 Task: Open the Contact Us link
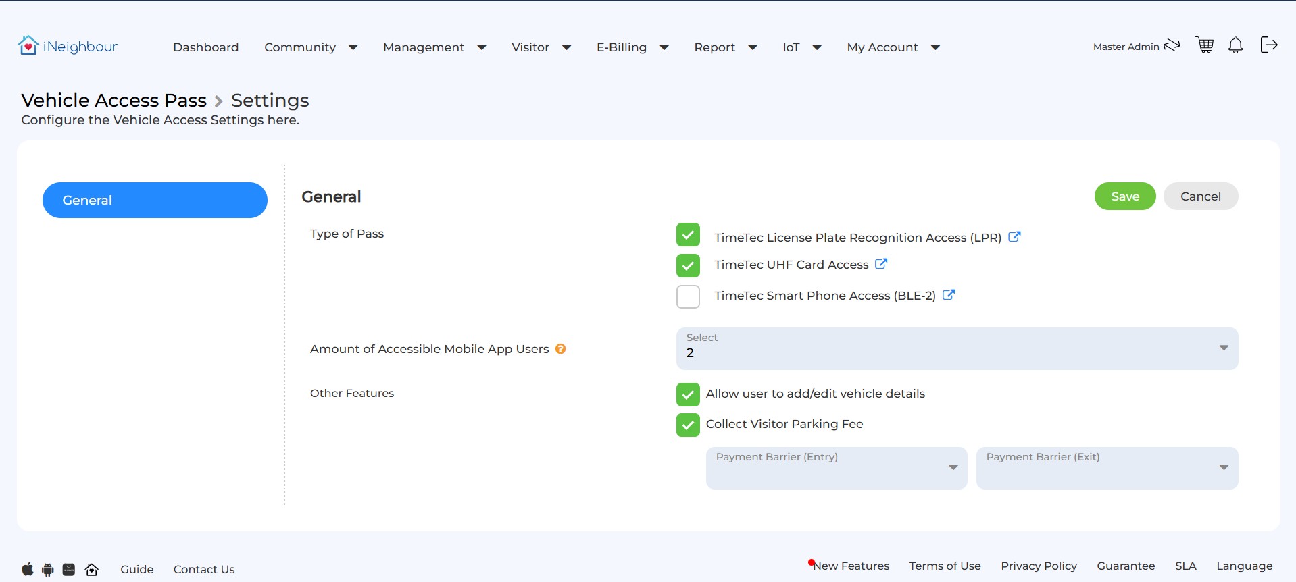click(204, 569)
